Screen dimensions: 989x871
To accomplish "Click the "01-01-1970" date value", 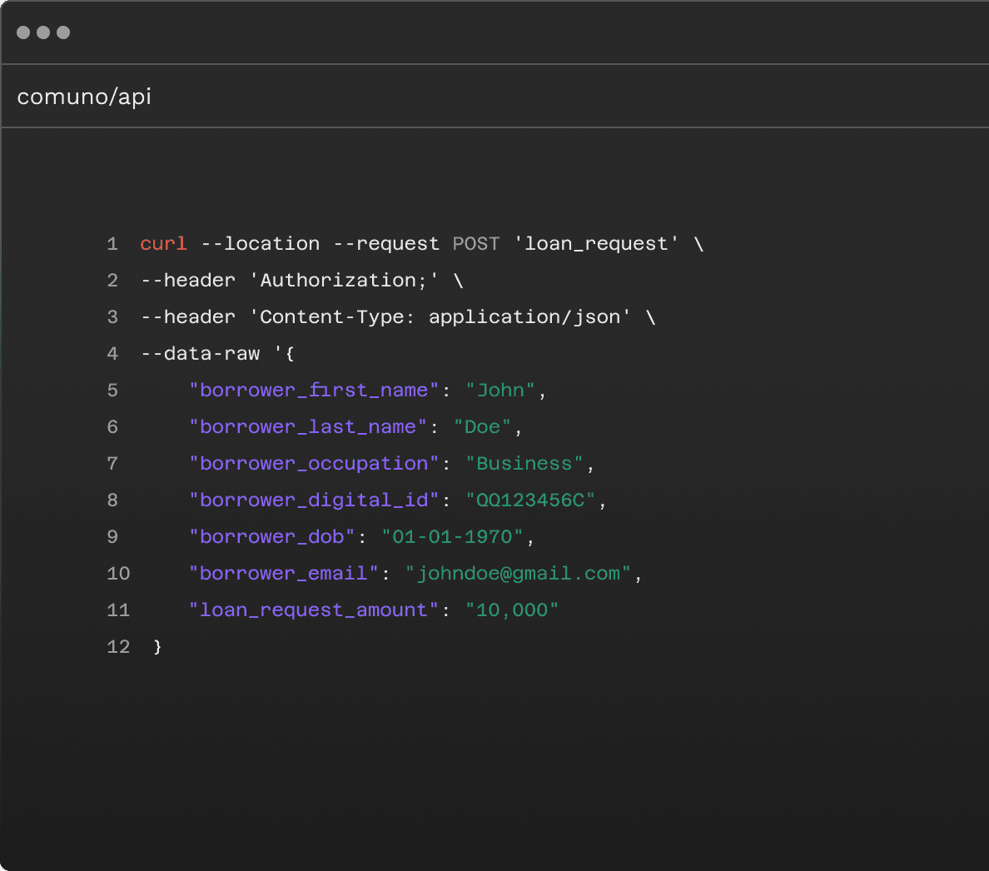I will (x=452, y=537).
